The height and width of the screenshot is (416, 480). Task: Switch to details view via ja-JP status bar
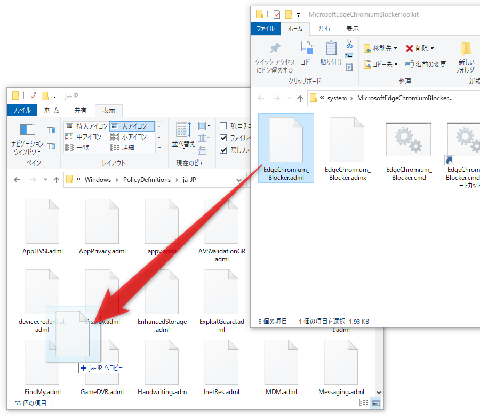364,403
